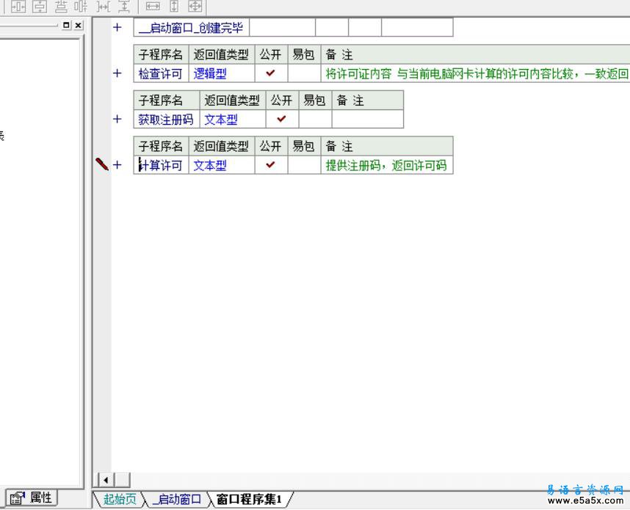Expand the 计算许可 subroutine
This screenshot has height=510, width=630.
[x=117, y=164]
